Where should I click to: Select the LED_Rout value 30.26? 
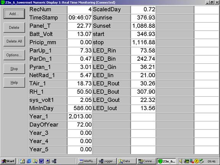click(x=143, y=84)
